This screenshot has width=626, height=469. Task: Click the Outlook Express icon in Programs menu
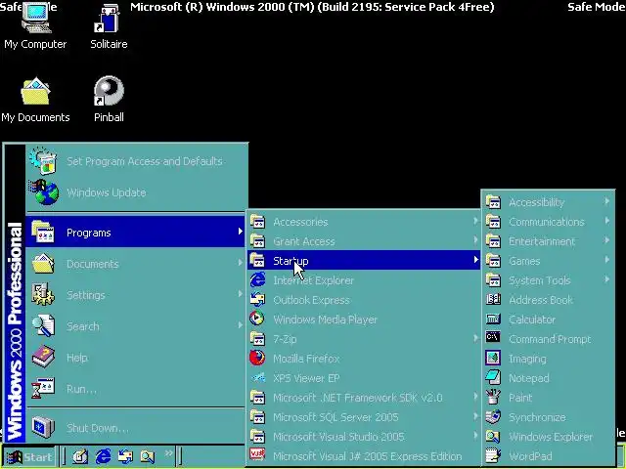pos(257,300)
